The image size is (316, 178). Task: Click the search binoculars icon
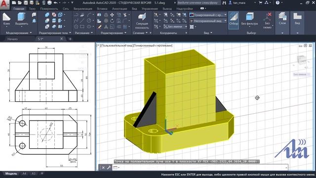tap(224, 3)
